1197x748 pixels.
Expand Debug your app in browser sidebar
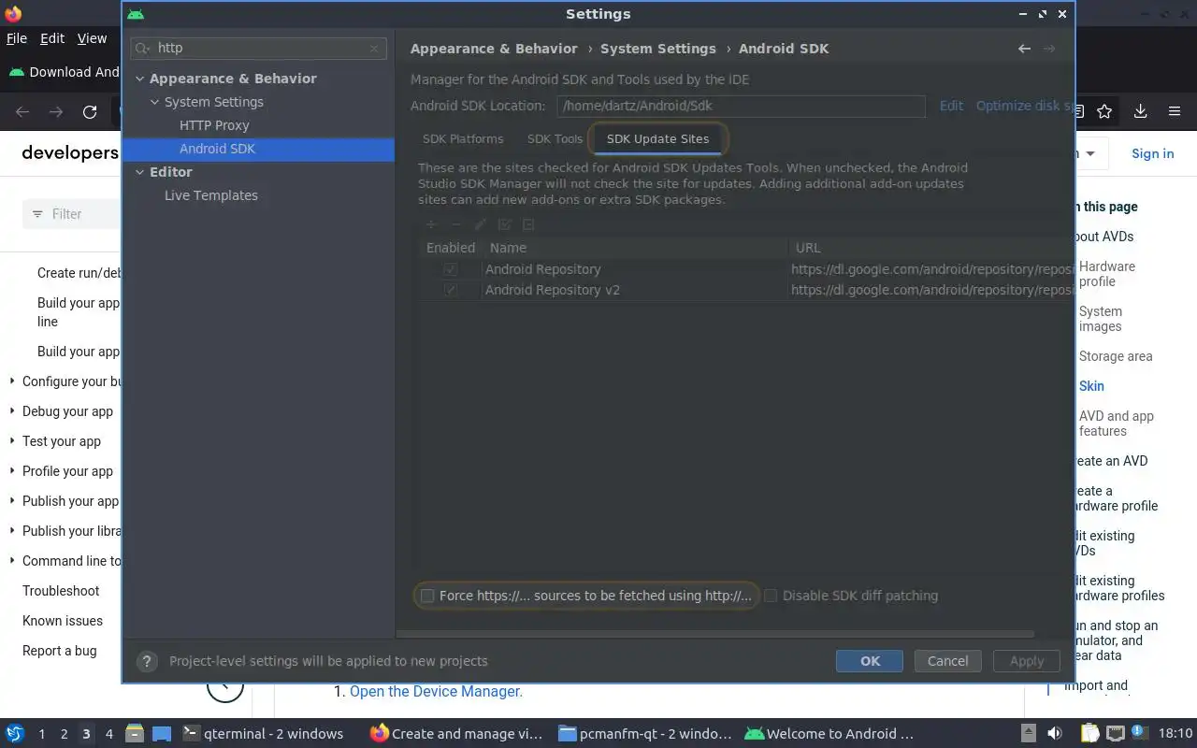pos(12,410)
